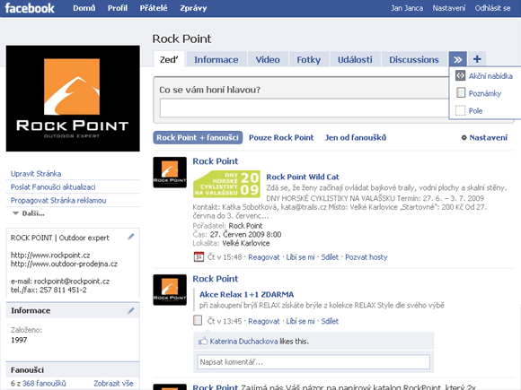Open Rock Point Wild Cat event link
This screenshot has width=521, height=390.
pos(303,177)
